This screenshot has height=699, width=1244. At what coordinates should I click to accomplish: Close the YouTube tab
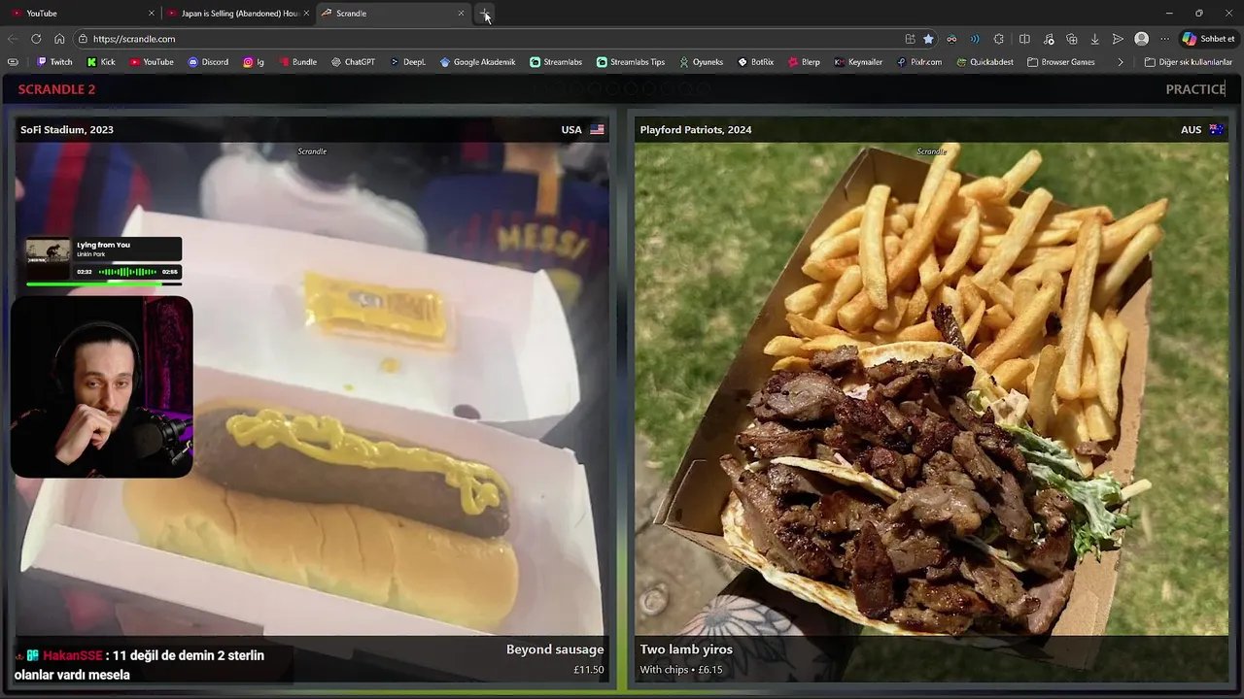tap(151, 14)
